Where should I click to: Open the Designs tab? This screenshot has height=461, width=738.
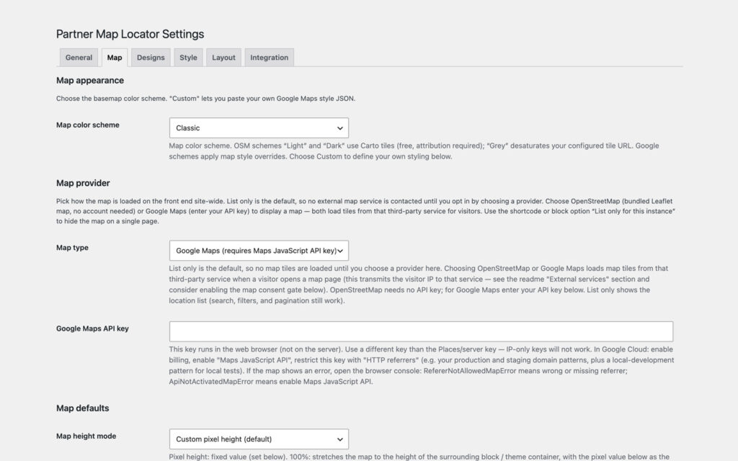point(151,58)
